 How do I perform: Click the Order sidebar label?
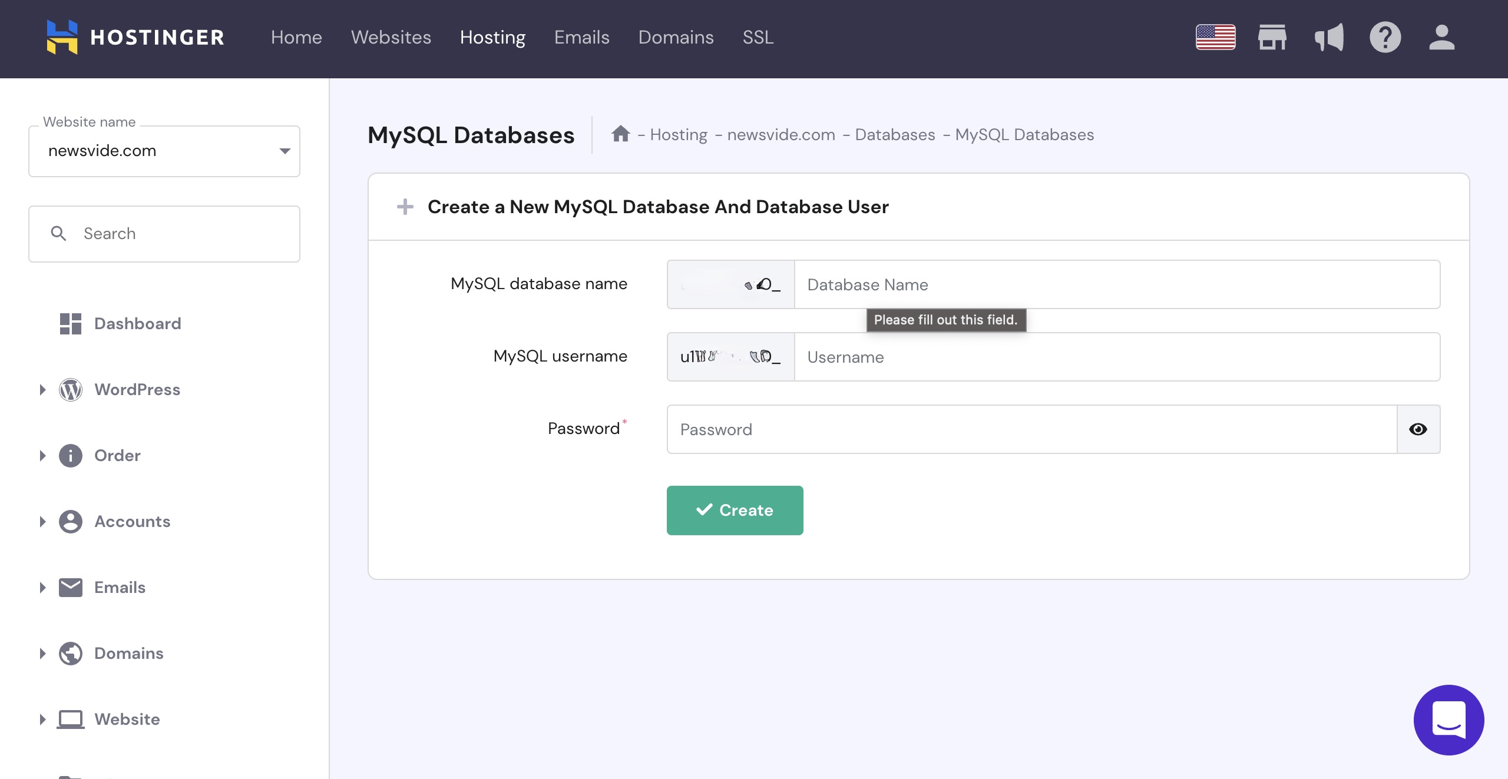tap(117, 455)
